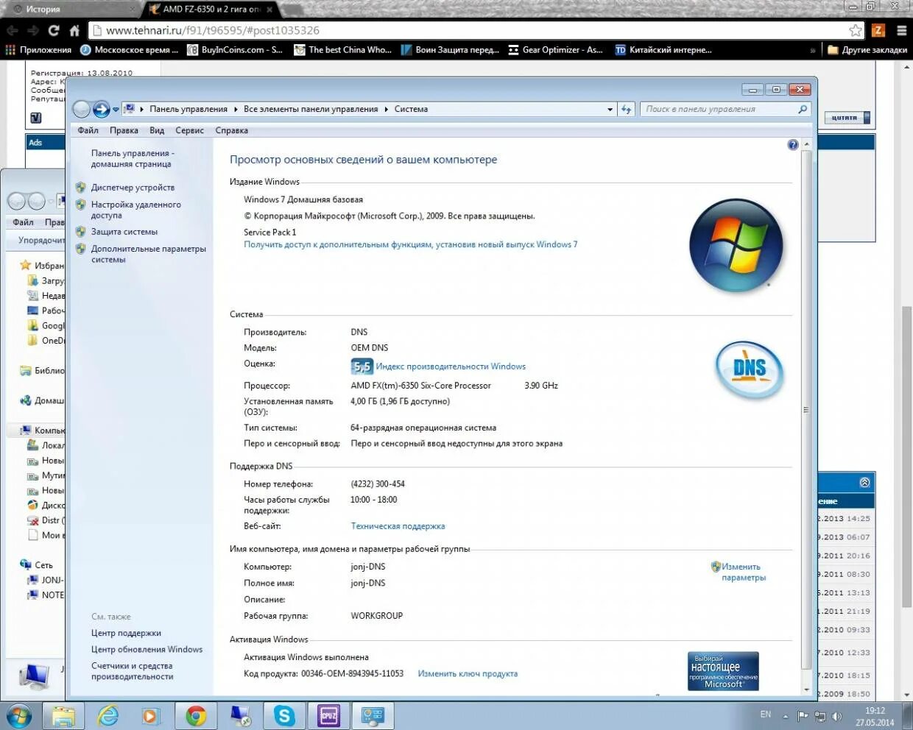Launch Internet Explorer from taskbar
Screen dimensions: 913x730
[108, 716]
